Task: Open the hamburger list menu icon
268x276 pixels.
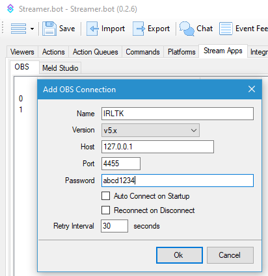Action: tap(18, 29)
